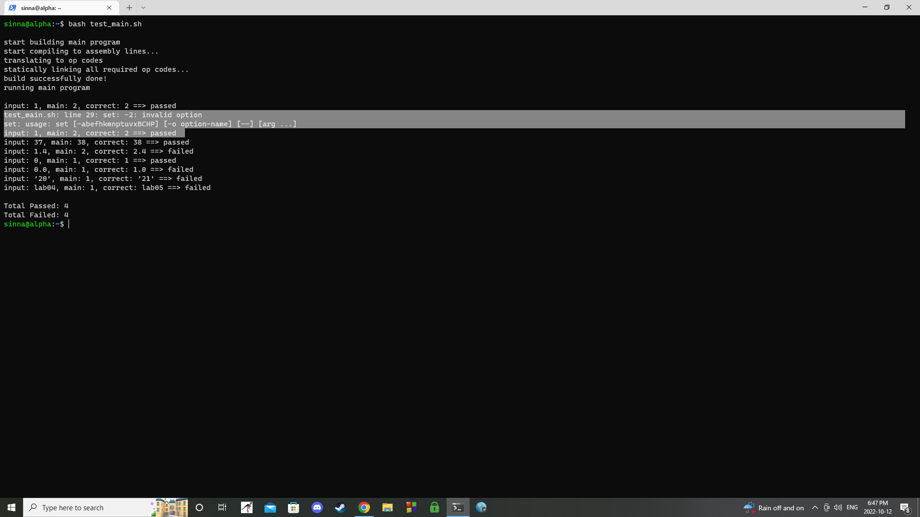Expand the new tab profile dropdown
The image size is (920, 517).
[143, 8]
